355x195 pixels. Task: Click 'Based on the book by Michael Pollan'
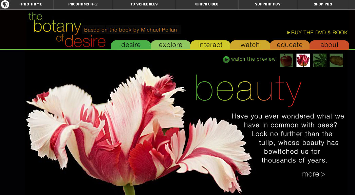coord(130,30)
